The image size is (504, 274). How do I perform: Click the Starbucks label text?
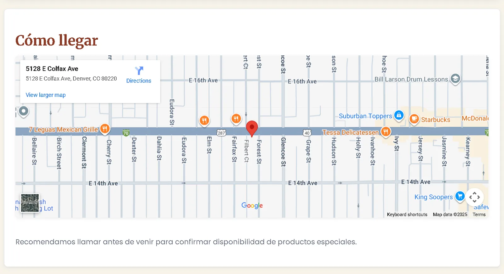click(x=436, y=120)
